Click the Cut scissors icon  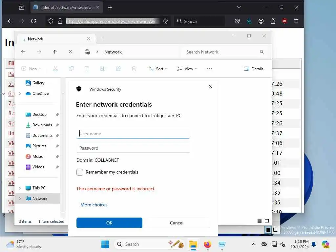point(55,69)
